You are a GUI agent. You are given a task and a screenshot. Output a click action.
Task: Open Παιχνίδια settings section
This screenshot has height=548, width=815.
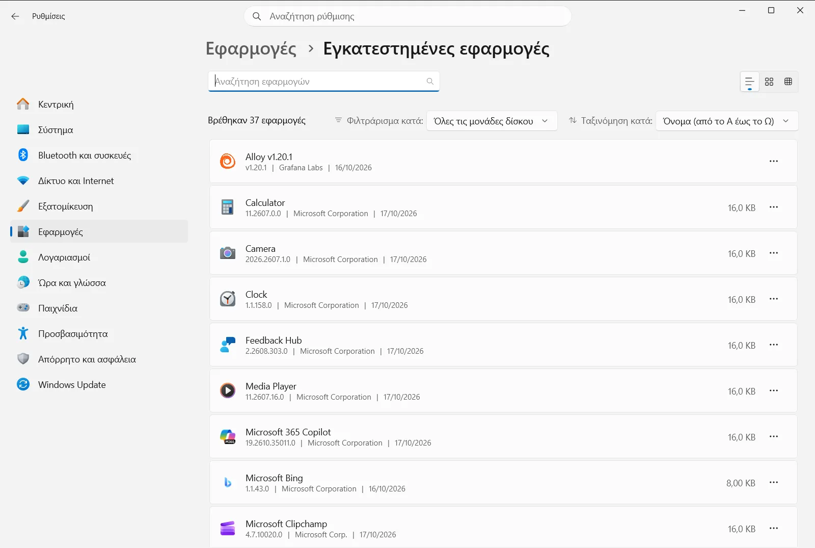pos(99,308)
